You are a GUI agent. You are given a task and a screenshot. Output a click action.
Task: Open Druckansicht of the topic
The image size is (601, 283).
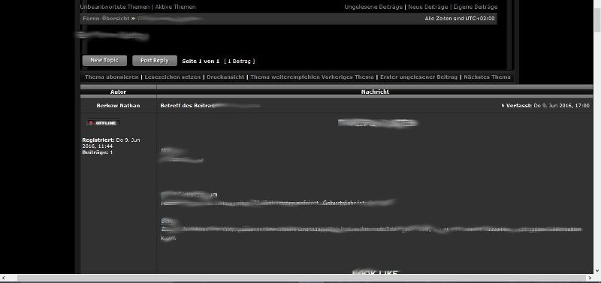tap(225, 77)
